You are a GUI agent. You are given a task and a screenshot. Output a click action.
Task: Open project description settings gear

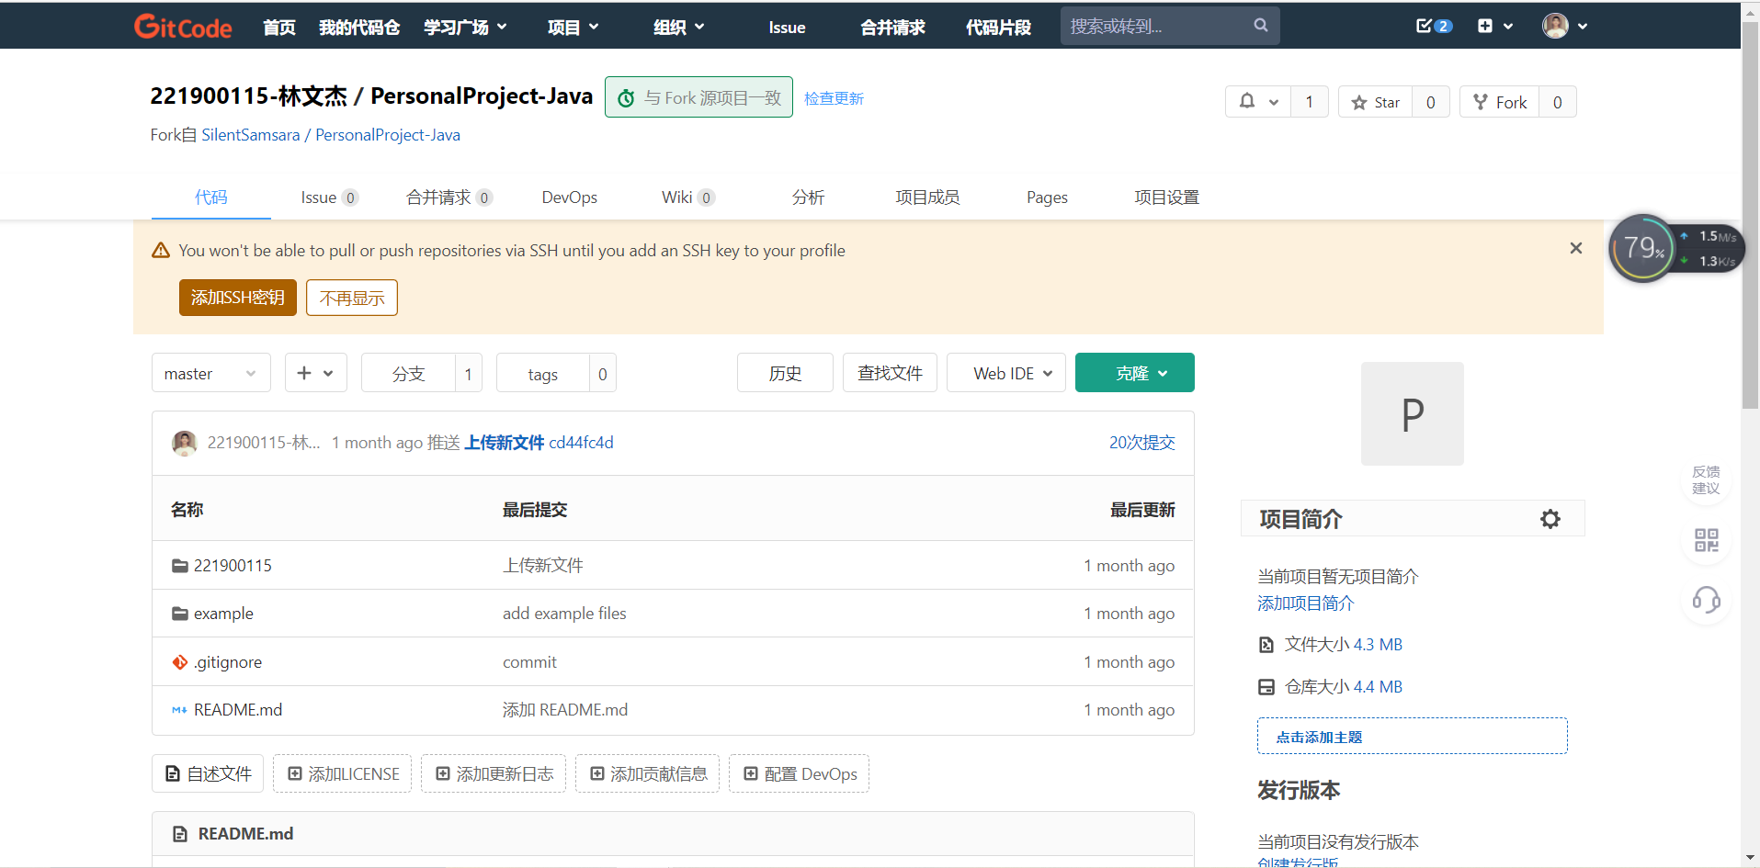point(1550,519)
